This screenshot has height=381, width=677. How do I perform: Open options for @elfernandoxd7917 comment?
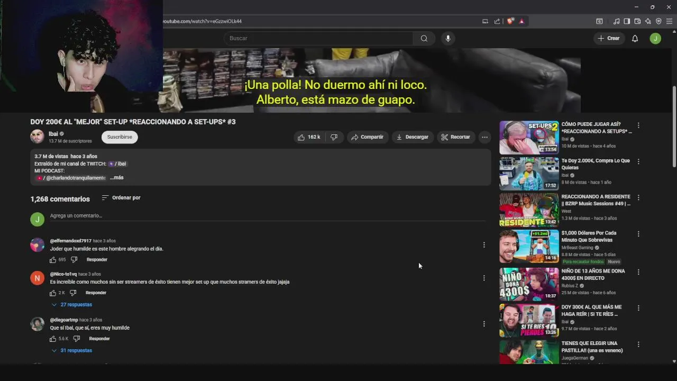tap(484, 245)
